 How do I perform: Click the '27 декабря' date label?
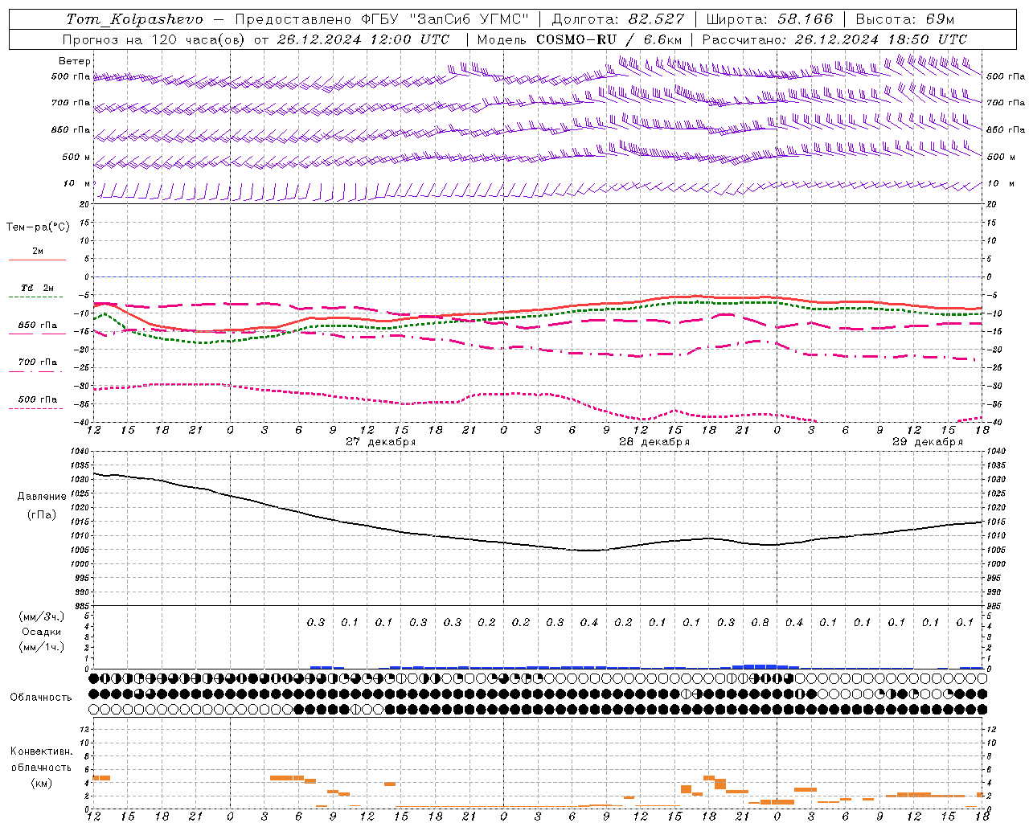(x=381, y=442)
